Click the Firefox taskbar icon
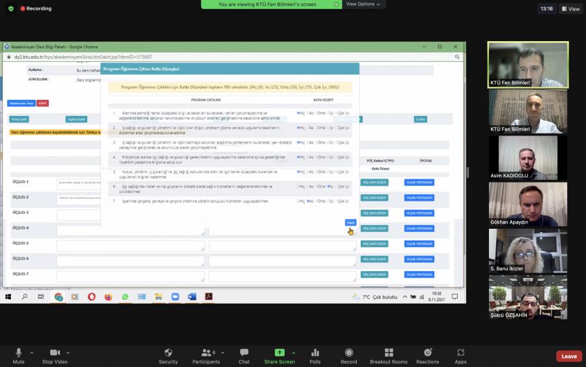The width and height of the screenshot is (586, 367). click(108, 297)
